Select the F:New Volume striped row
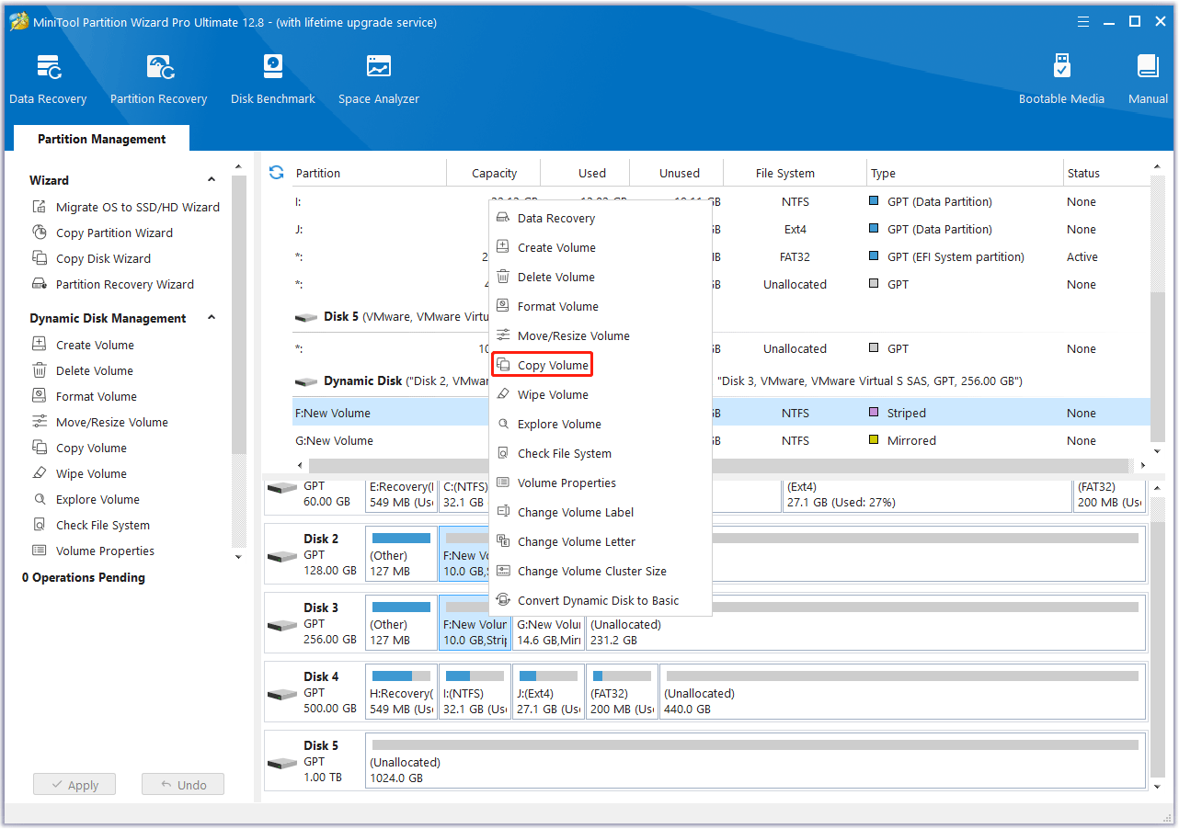The height and width of the screenshot is (829, 1179). [x=721, y=413]
